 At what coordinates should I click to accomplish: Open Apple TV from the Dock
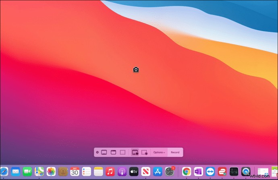pyautogui.click(x=134, y=172)
